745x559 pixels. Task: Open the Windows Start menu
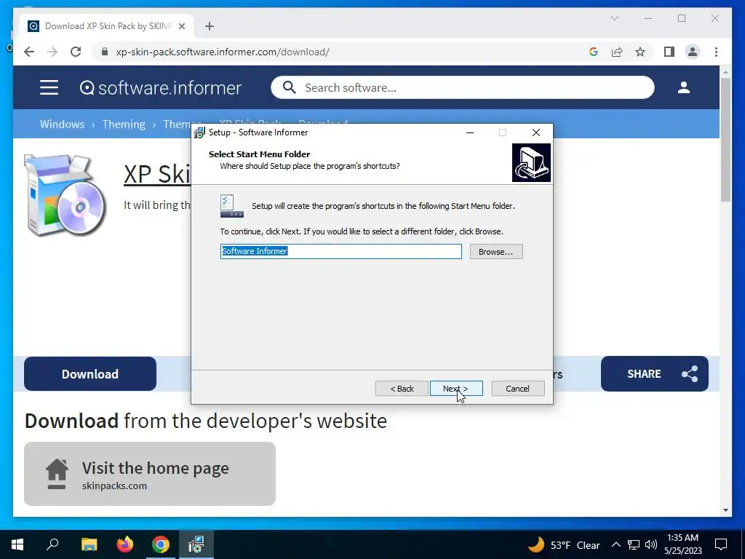tap(17, 544)
